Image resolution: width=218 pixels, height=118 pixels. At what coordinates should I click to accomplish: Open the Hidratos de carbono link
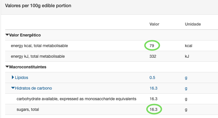(x=33, y=88)
